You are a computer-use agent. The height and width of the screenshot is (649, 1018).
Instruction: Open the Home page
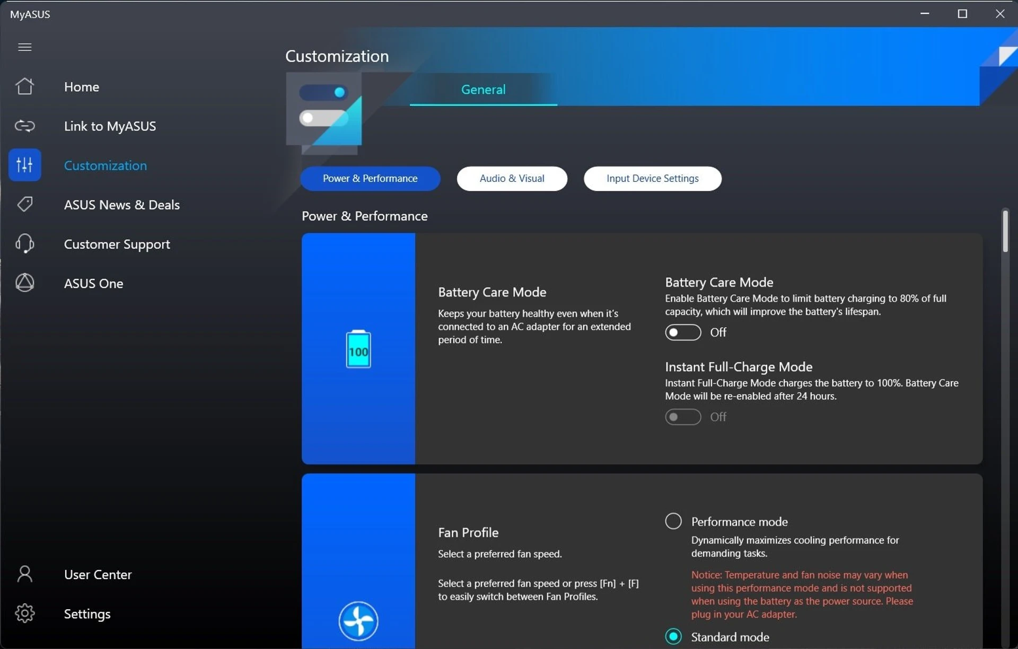click(x=82, y=86)
